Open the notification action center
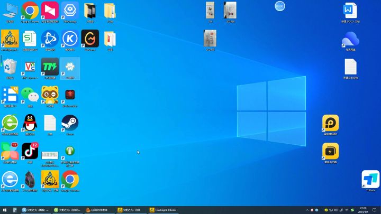The image size is (381, 214). (375, 210)
